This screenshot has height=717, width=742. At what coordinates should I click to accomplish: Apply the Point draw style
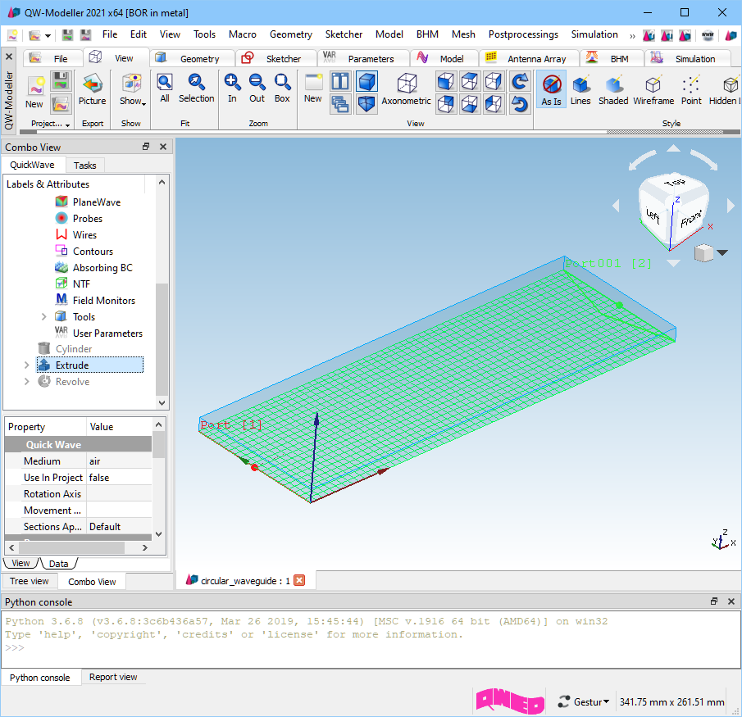pos(691,90)
